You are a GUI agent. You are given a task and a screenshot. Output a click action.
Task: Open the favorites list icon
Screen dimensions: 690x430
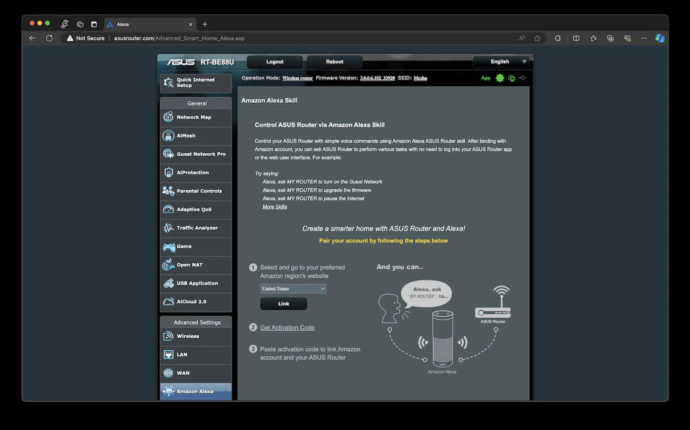point(593,38)
